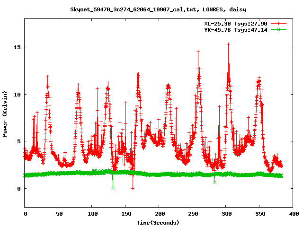Click the Time(Seconds) x-axis label

click(x=158, y=223)
